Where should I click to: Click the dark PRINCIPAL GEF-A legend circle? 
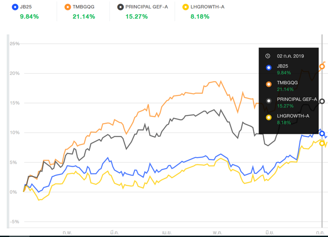coord(120,7)
